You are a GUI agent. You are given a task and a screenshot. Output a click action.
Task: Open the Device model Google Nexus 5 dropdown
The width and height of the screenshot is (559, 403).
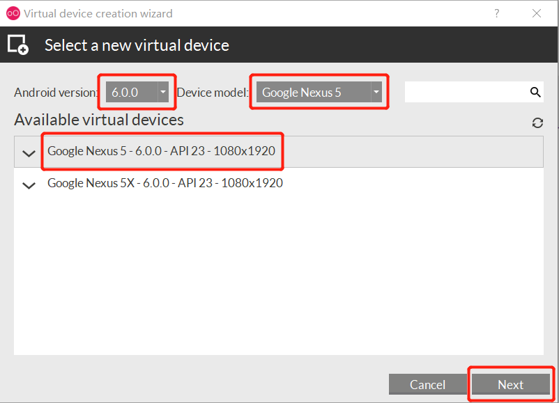coord(319,92)
